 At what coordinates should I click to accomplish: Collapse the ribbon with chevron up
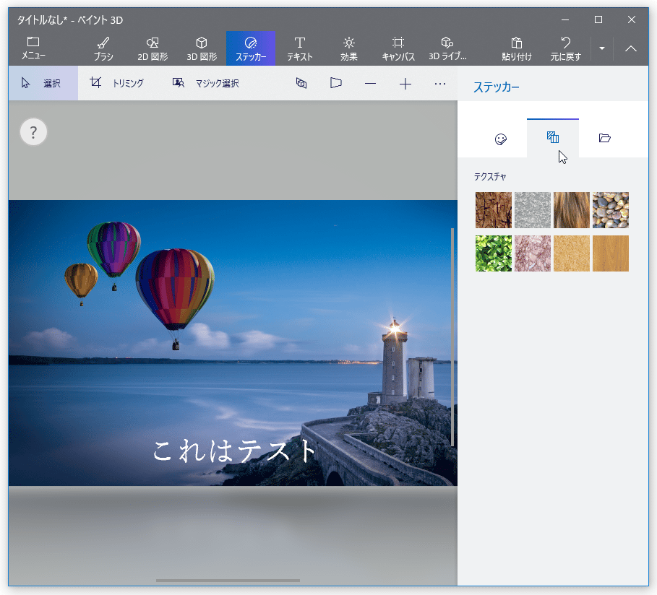(630, 48)
